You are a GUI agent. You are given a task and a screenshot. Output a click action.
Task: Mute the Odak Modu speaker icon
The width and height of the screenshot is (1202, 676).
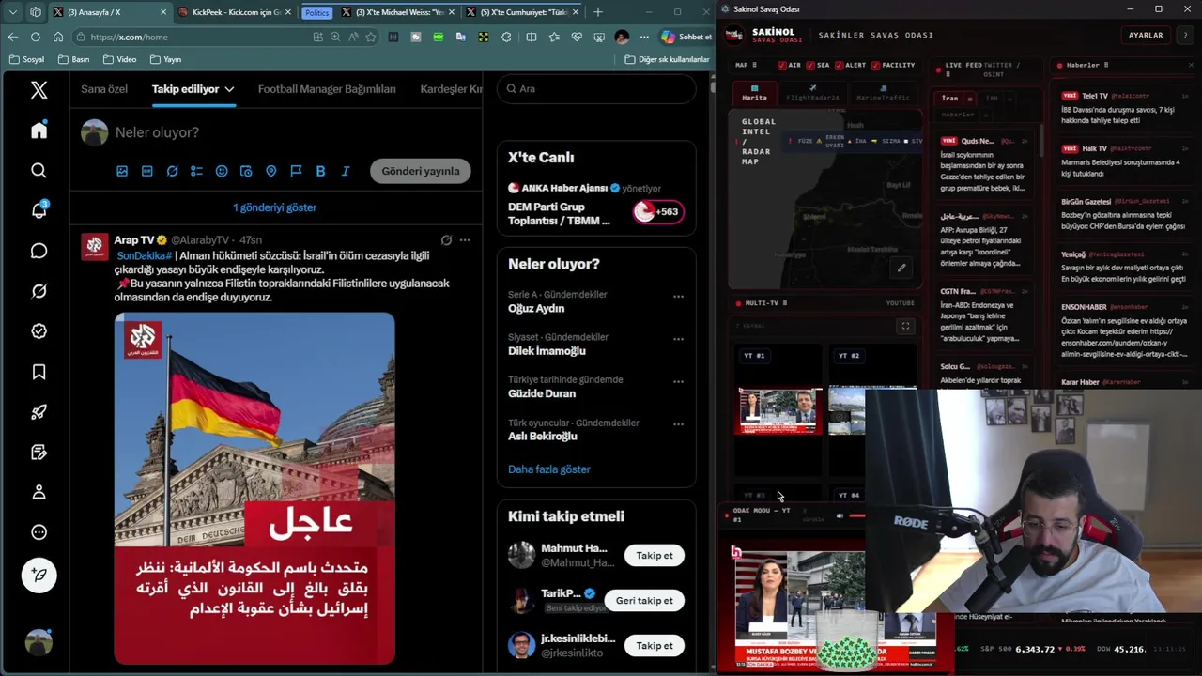tap(840, 515)
